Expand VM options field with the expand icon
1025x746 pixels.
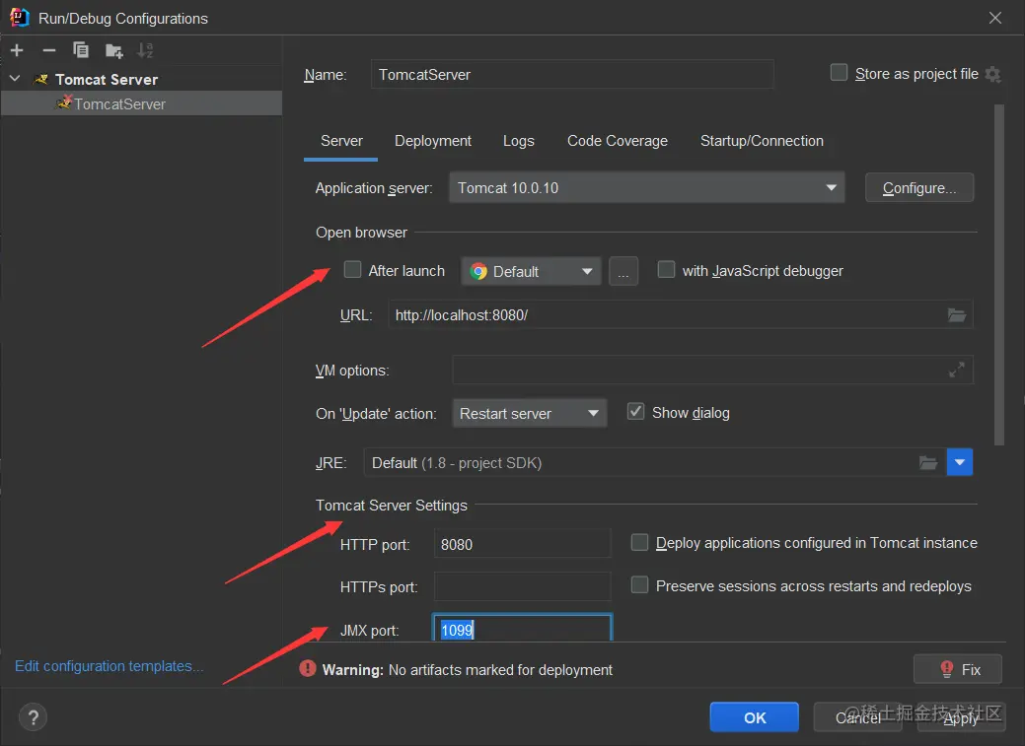coord(956,371)
